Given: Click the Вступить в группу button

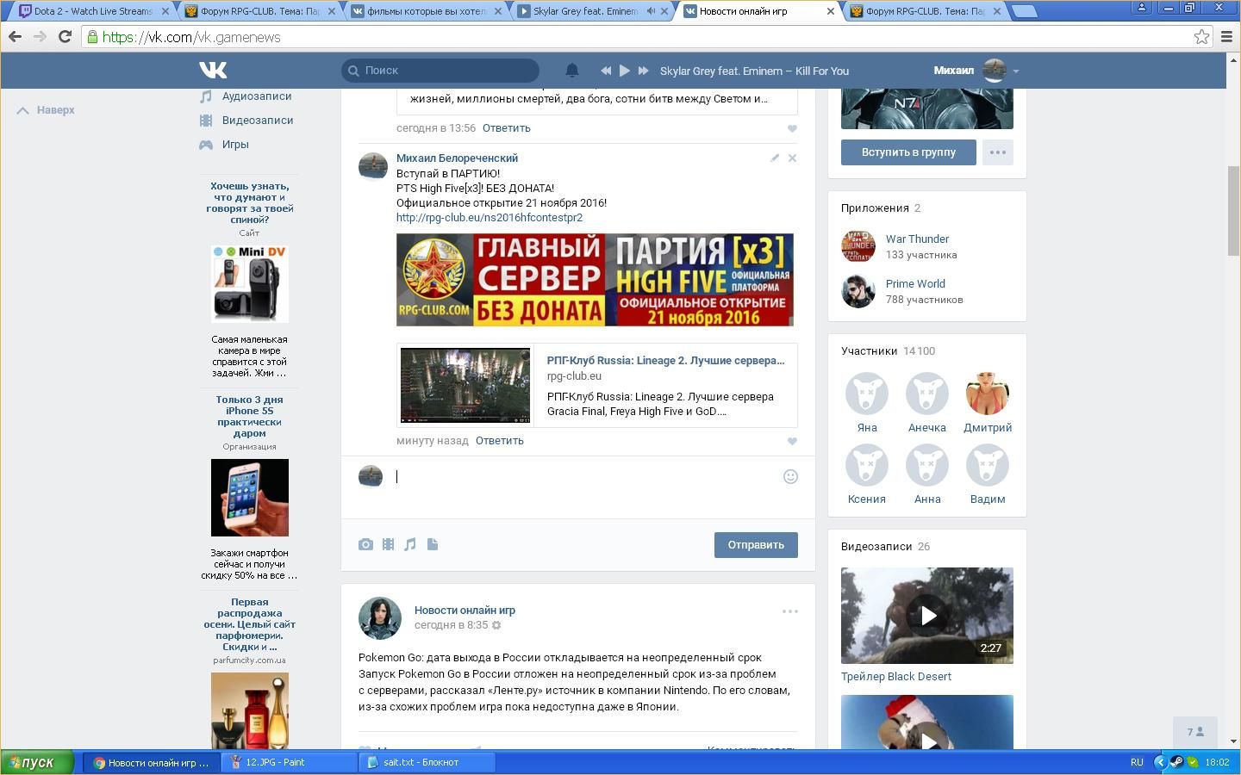Looking at the screenshot, I should tap(908, 152).
